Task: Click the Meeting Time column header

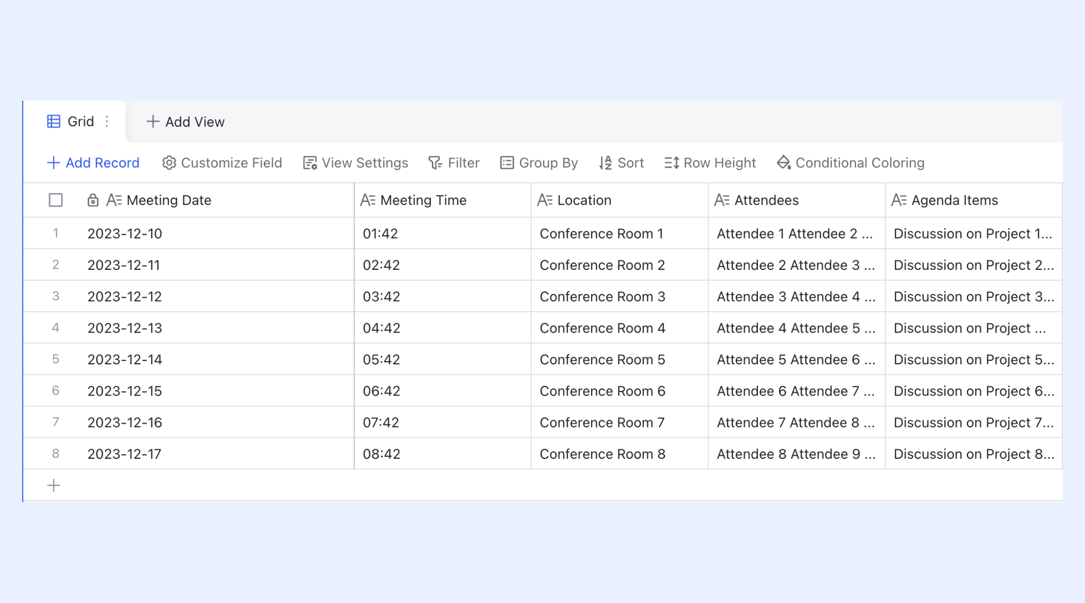Action: [x=443, y=200]
